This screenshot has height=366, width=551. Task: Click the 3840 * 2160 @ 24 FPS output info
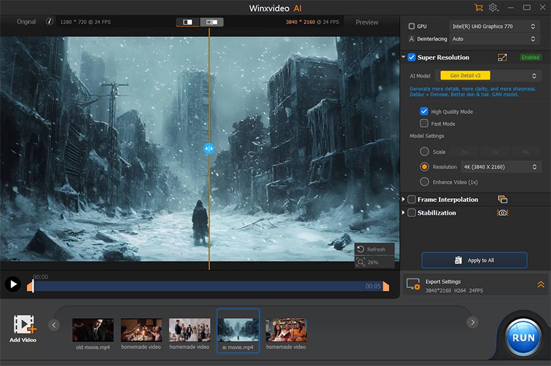312,22
